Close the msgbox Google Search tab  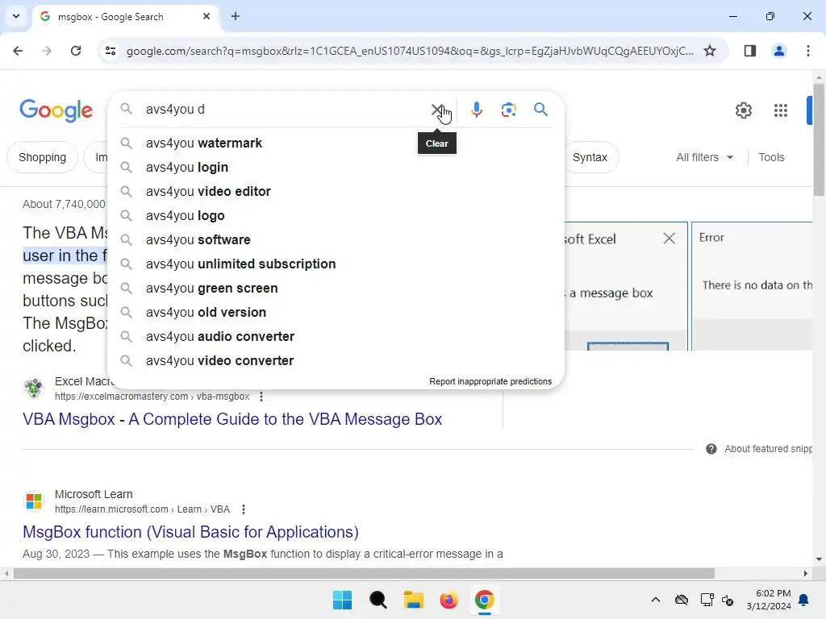tap(206, 16)
